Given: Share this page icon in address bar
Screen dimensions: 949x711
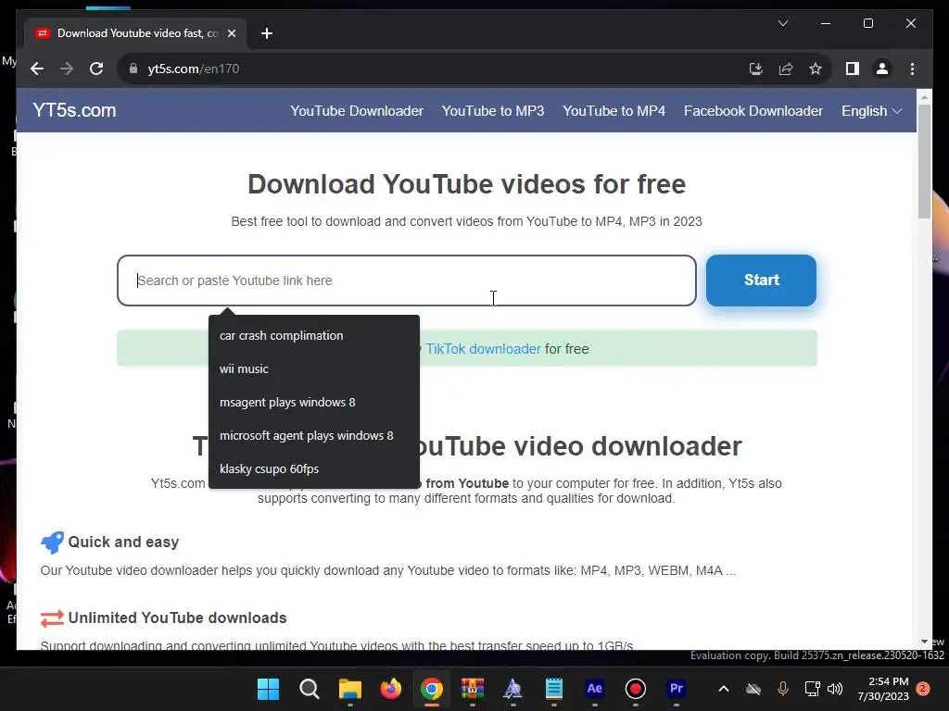Looking at the screenshot, I should point(786,69).
